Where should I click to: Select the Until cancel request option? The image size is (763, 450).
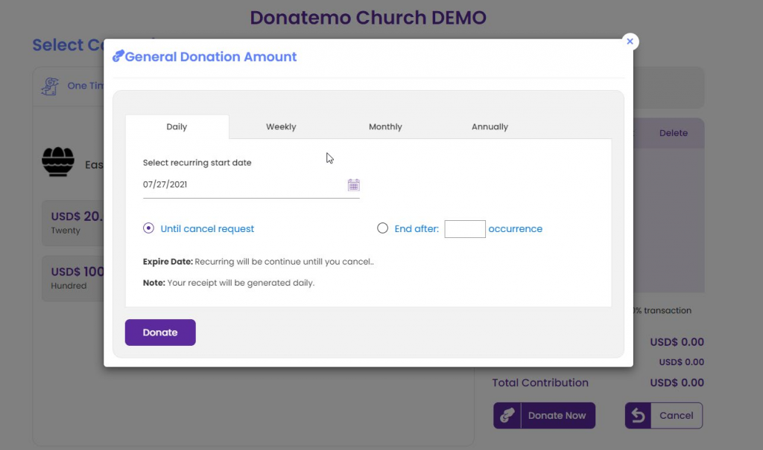pyautogui.click(x=148, y=228)
